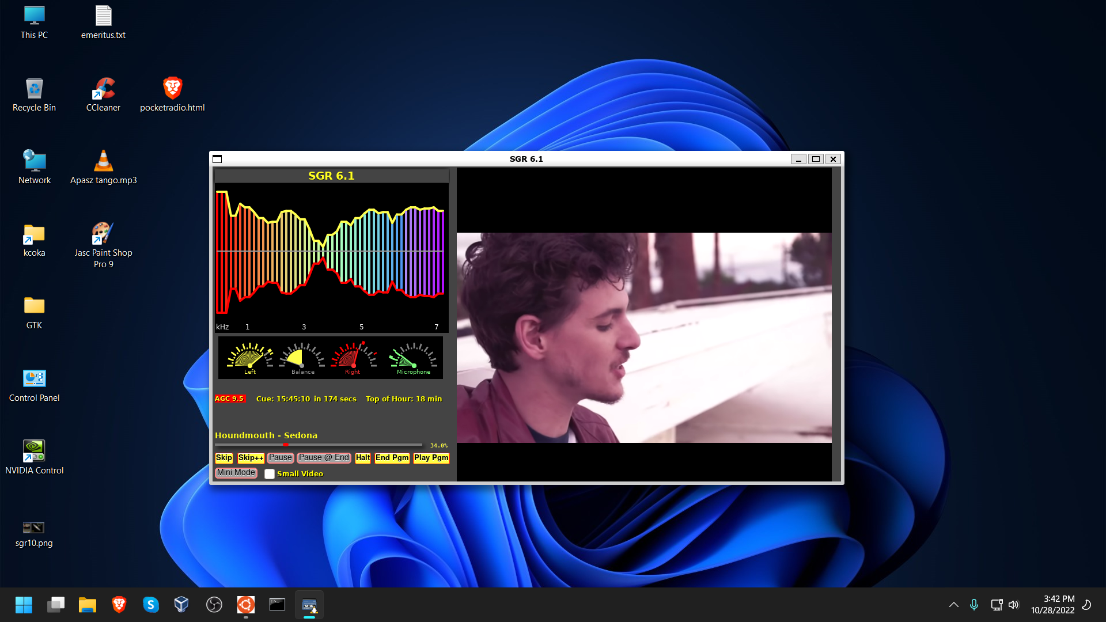1106x622 pixels.
Task: Select the GTK folder
Action: tap(34, 313)
